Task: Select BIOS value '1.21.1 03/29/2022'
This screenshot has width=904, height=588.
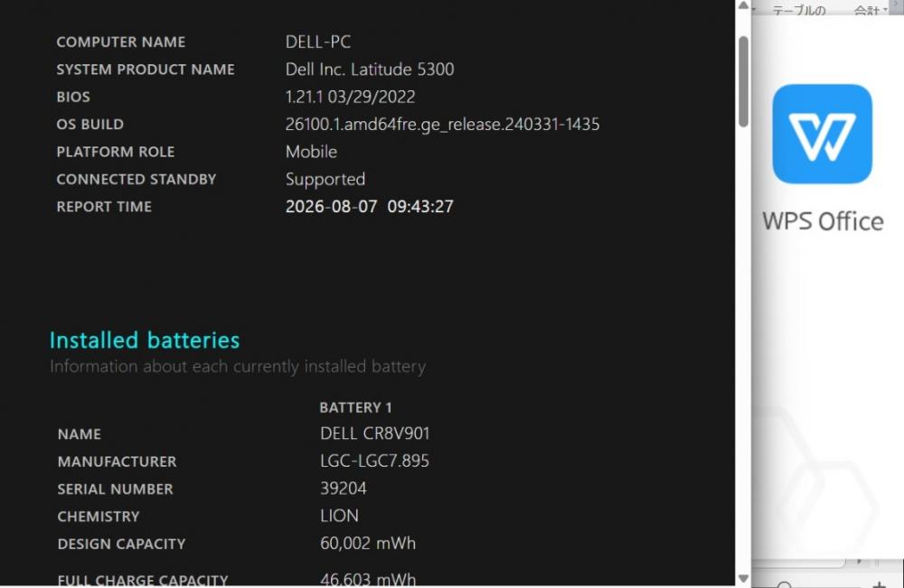Action: [x=350, y=97]
